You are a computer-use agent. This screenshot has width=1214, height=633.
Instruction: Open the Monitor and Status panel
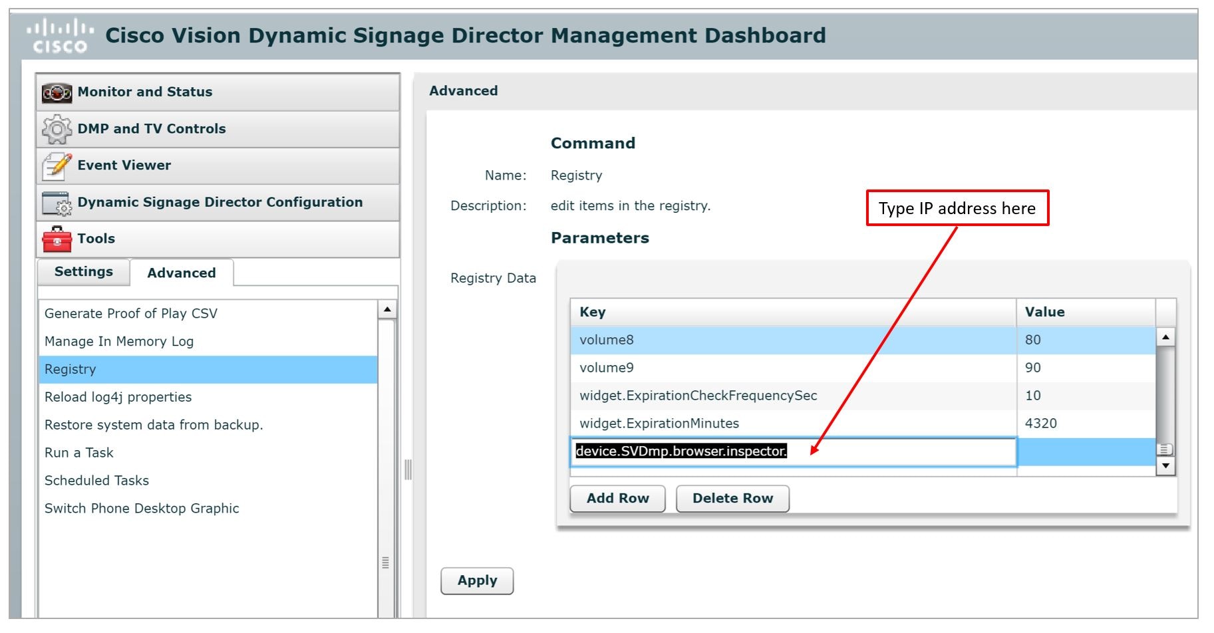218,92
